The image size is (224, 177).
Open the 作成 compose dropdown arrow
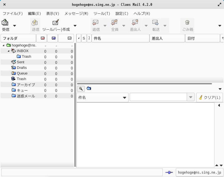75,26
